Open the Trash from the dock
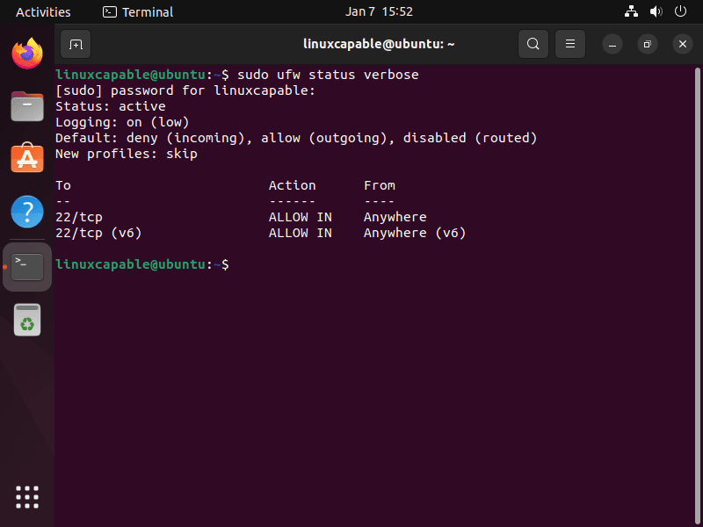703x527 pixels. 26,320
